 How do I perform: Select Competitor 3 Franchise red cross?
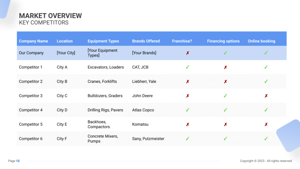[x=187, y=96]
